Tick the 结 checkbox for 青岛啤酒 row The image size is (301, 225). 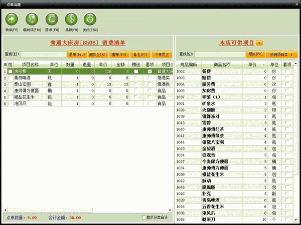point(10,78)
